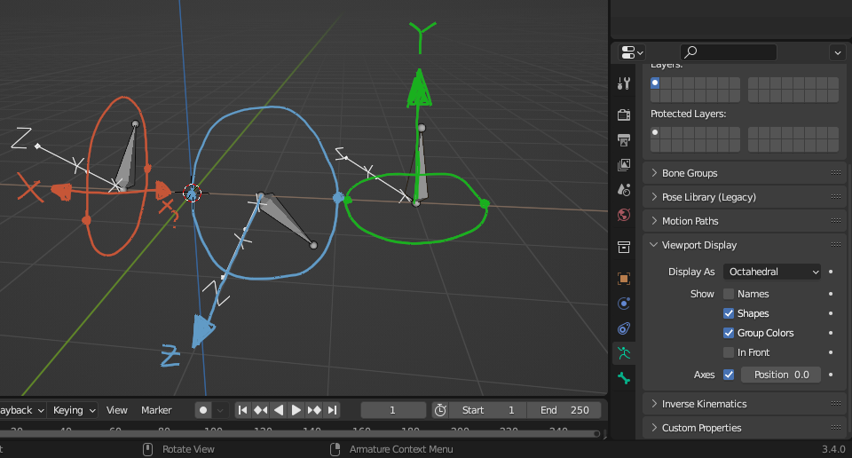The height and width of the screenshot is (458, 852).
Task: Open the Scene properties tab
Action: pyautogui.click(x=624, y=190)
